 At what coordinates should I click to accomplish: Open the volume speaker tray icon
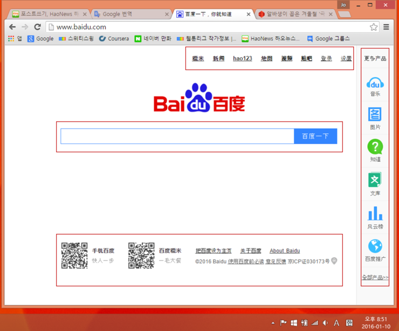325,323
